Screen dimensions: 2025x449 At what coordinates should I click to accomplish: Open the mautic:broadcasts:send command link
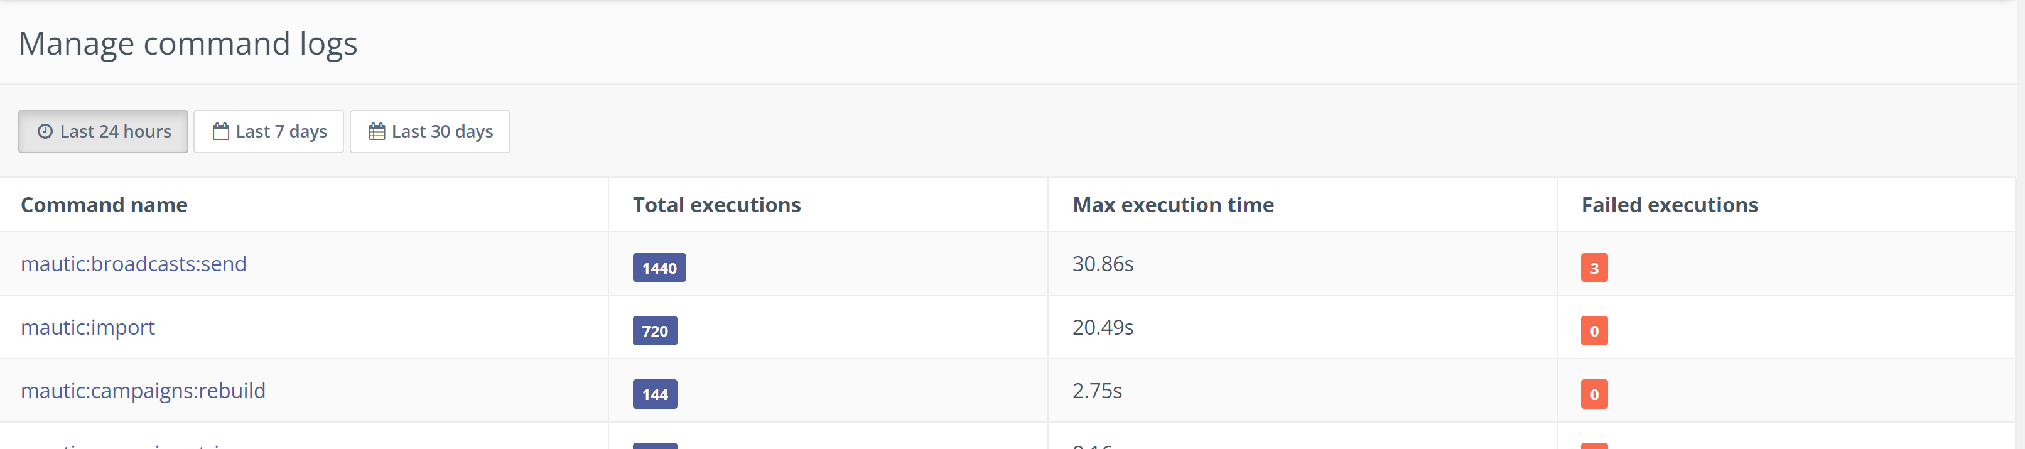coord(134,263)
